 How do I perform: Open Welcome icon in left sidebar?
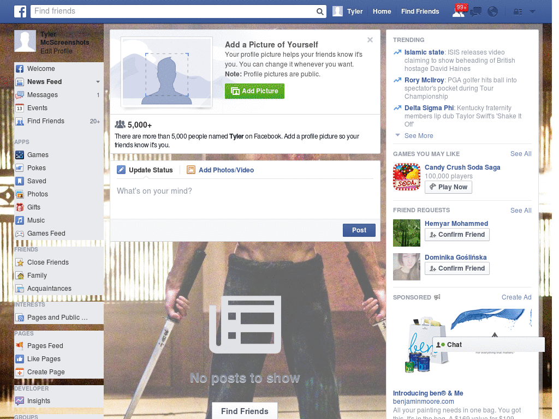(x=20, y=69)
